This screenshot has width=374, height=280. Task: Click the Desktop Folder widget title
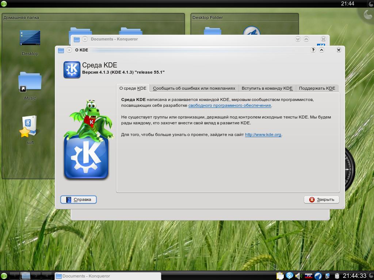click(x=207, y=17)
